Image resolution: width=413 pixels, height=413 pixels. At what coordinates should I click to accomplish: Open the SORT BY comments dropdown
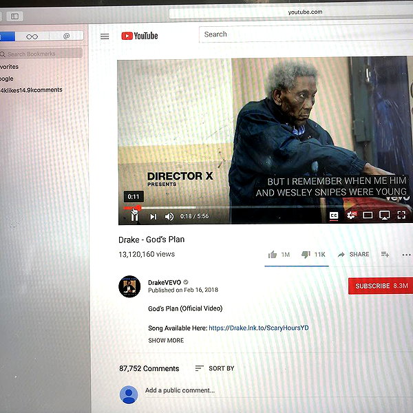coord(215,368)
